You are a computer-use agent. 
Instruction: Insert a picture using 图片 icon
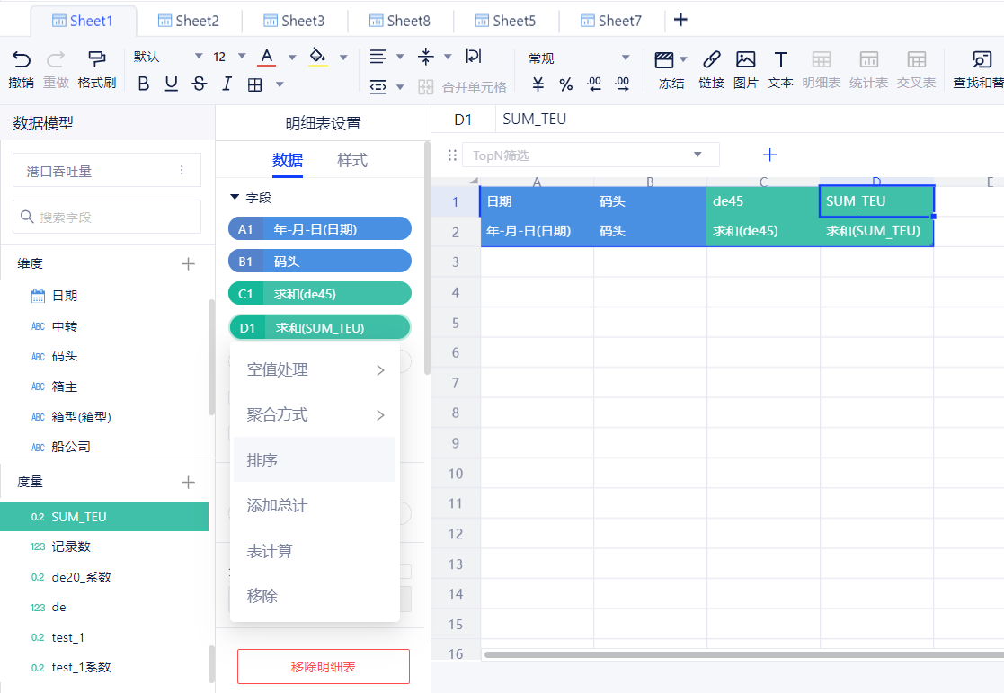tap(745, 60)
